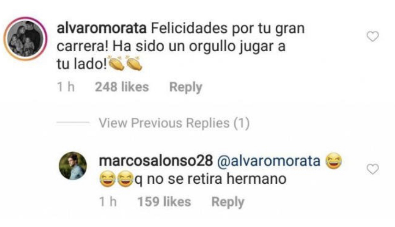Image resolution: width=395 pixels, height=227 pixels.
Task: Open the @alvaromorata mention link
Action: click(x=268, y=161)
